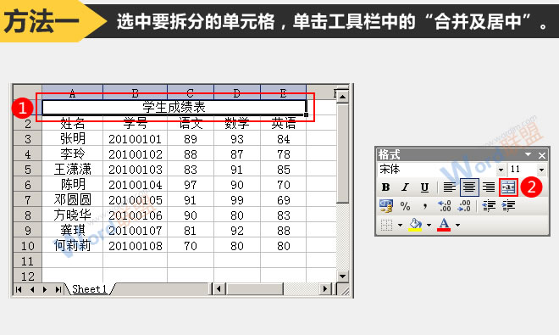Click the vertical scrollbar thumb

click(x=343, y=154)
